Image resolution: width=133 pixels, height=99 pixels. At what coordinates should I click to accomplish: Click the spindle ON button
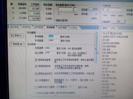click(x=118, y=21)
